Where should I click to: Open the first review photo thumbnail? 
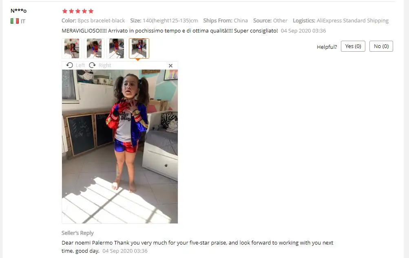[x=72, y=48]
